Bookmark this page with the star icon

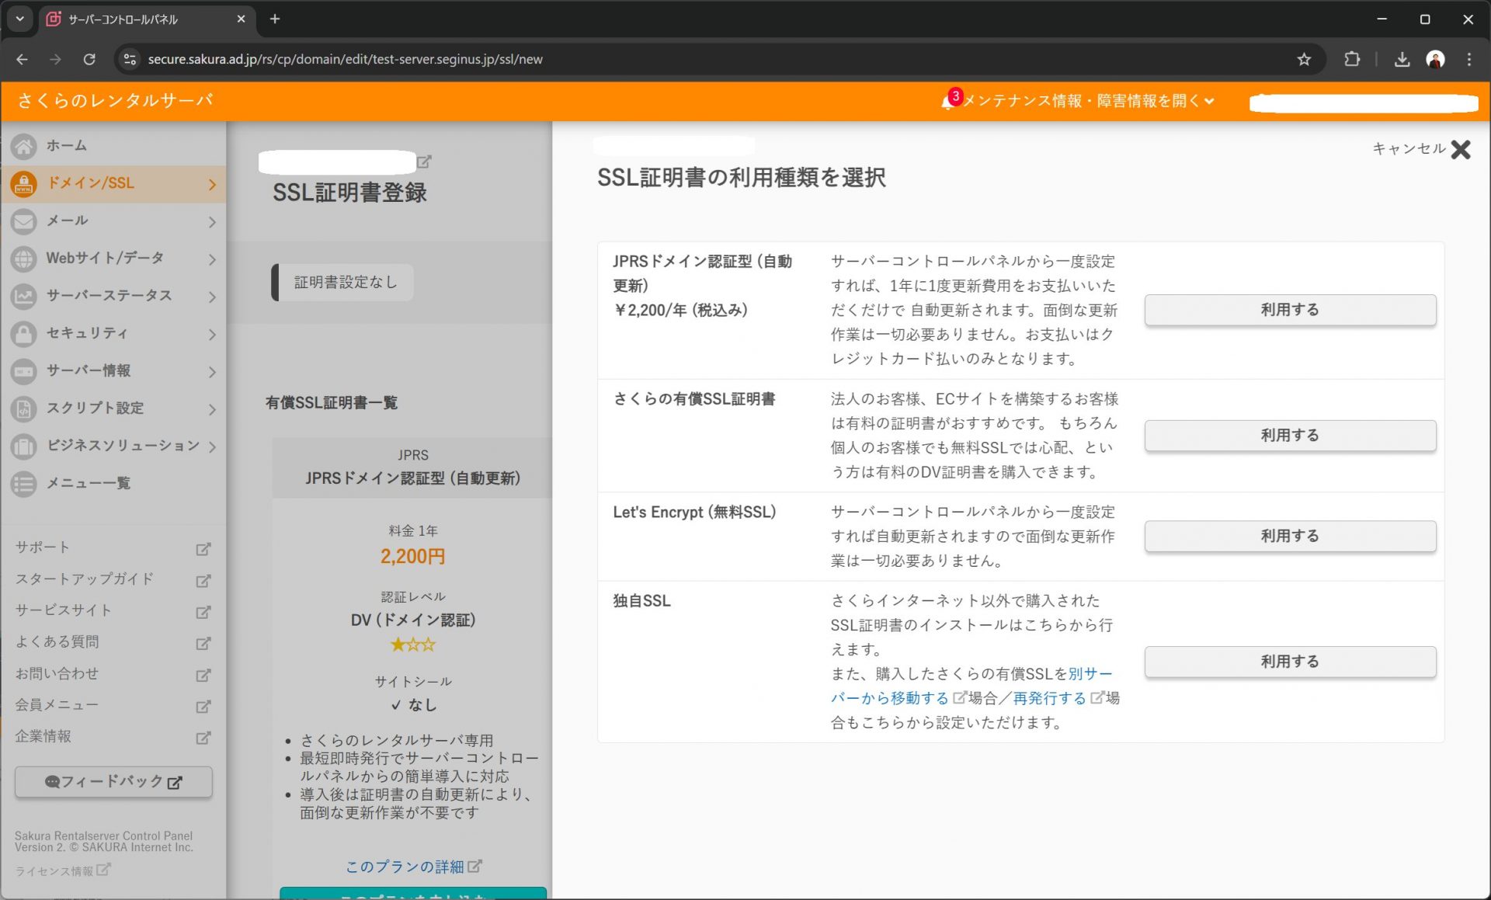pyautogui.click(x=1304, y=60)
